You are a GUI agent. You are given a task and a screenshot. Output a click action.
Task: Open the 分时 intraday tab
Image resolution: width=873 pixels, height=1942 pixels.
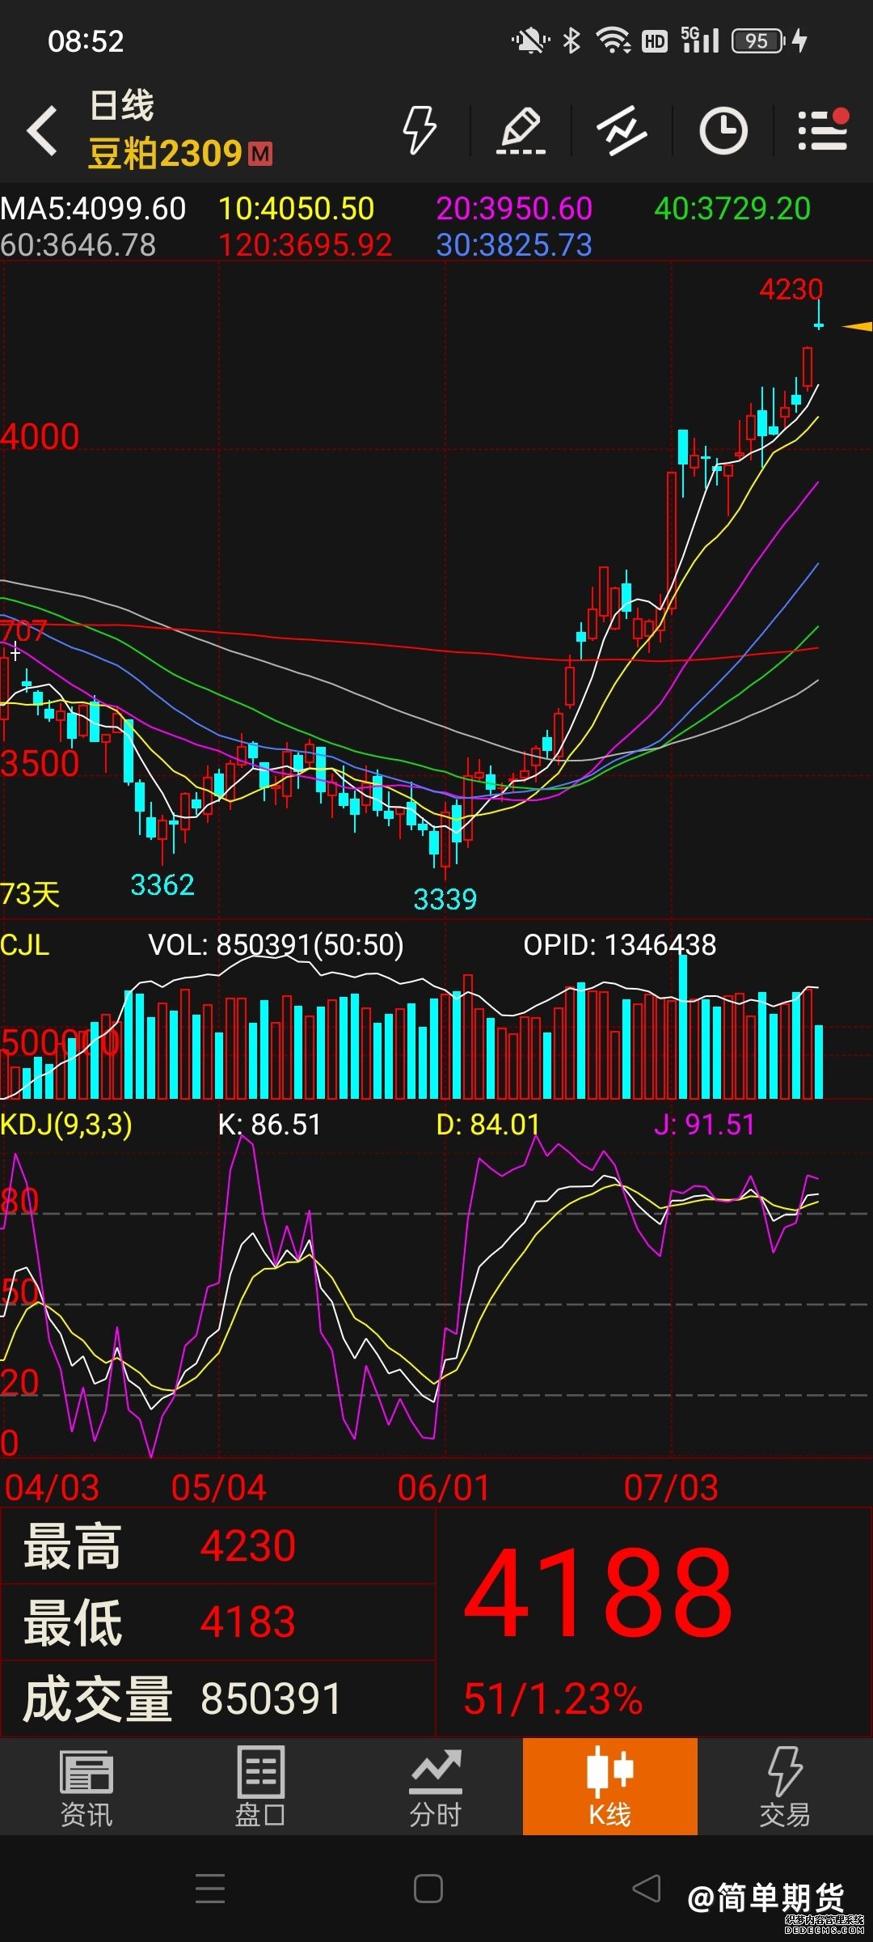pos(435,1787)
